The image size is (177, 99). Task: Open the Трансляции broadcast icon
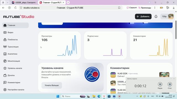tap(5, 47)
